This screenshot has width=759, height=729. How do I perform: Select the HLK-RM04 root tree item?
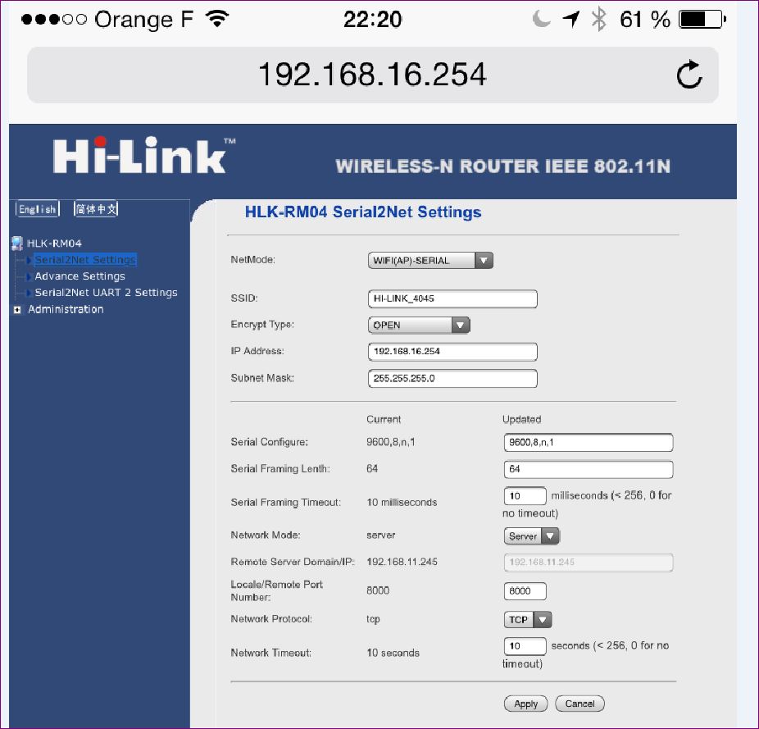click(x=54, y=244)
